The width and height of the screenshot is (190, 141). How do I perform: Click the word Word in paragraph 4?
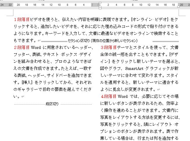(x=123, y=96)
